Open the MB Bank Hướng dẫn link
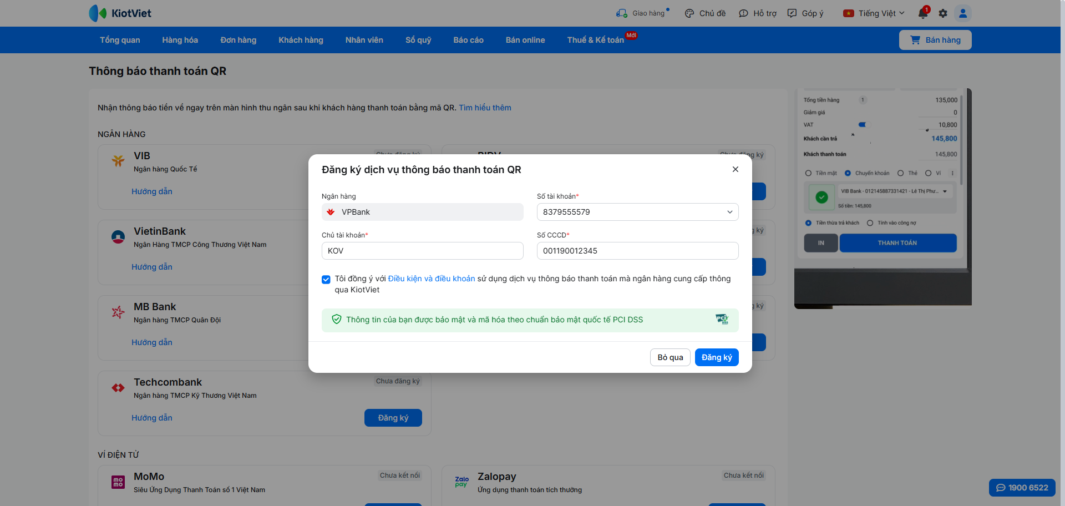 [152, 342]
